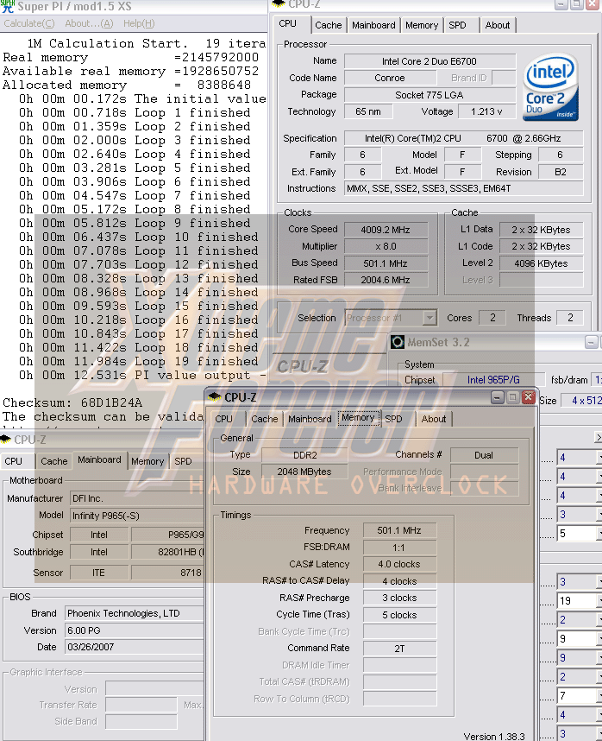The image size is (602, 741).
Task: Click motherboard Model value Infinity P965(-S)
Action: (x=137, y=516)
